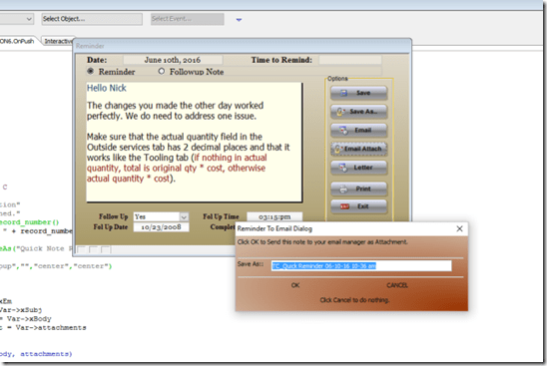547x366 pixels.
Task: Click the Print button
Action: pyautogui.click(x=358, y=188)
